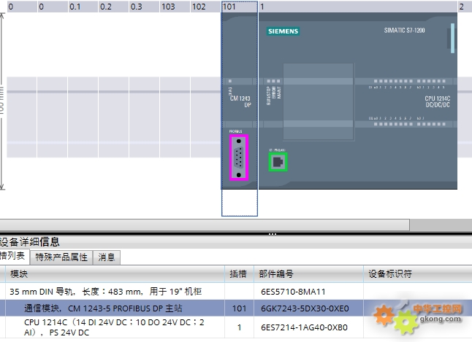Click the 插槽 column header

[239, 273]
